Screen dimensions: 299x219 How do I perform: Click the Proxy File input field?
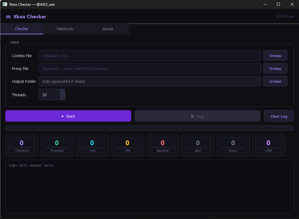coord(150,68)
